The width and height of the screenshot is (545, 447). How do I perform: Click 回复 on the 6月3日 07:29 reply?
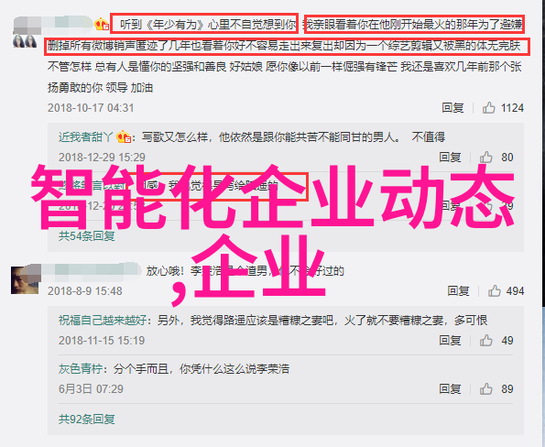(450, 389)
